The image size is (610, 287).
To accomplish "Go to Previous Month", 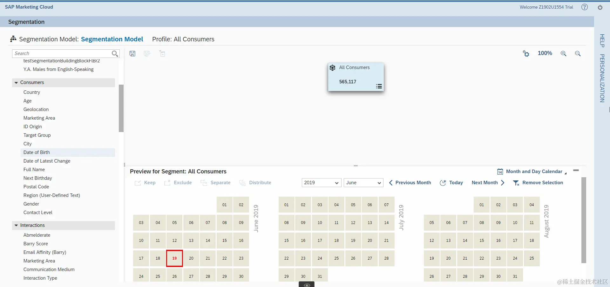I will (410, 183).
